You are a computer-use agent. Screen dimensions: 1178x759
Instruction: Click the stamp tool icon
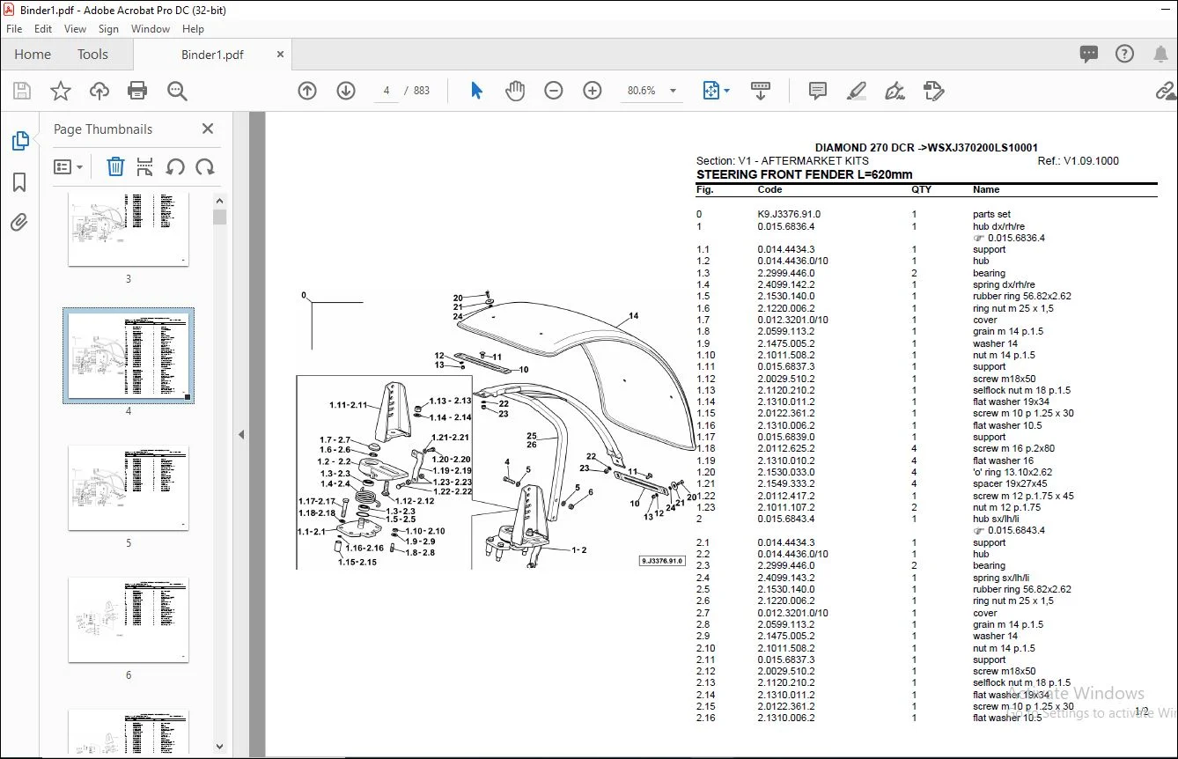click(933, 91)
